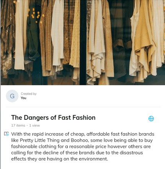Open the immersive reader icon beside the description
This screenshot has height=169, width=165.
coord(7,134)
